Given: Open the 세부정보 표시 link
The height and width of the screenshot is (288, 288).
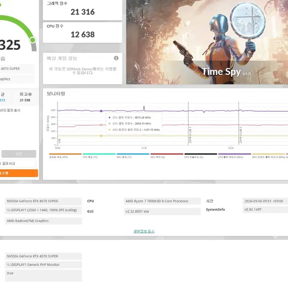Looking at the screenshot, I should point(144,231).
